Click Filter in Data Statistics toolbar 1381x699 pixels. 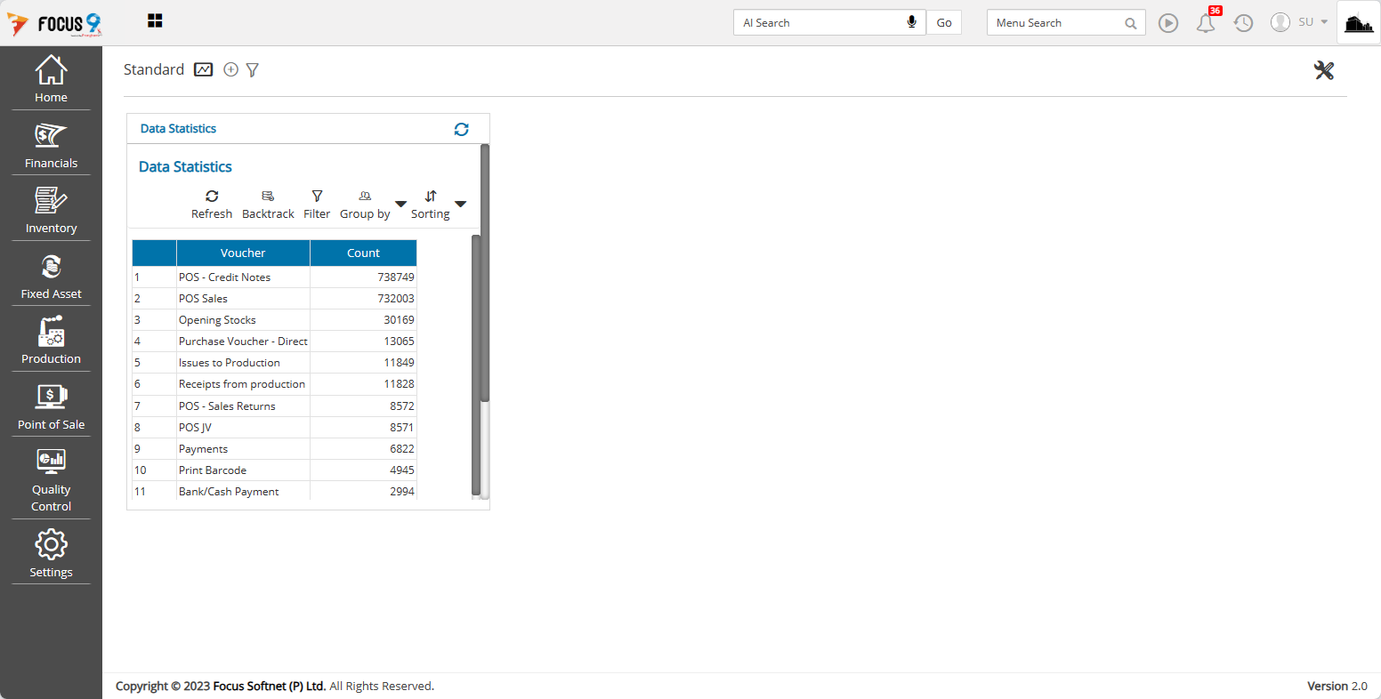pos(317,205)
